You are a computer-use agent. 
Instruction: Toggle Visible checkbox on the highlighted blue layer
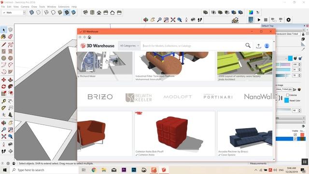coord(295,139)
